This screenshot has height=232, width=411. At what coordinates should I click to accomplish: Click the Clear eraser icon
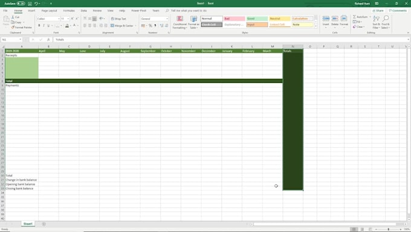click(x=354, y=27)
